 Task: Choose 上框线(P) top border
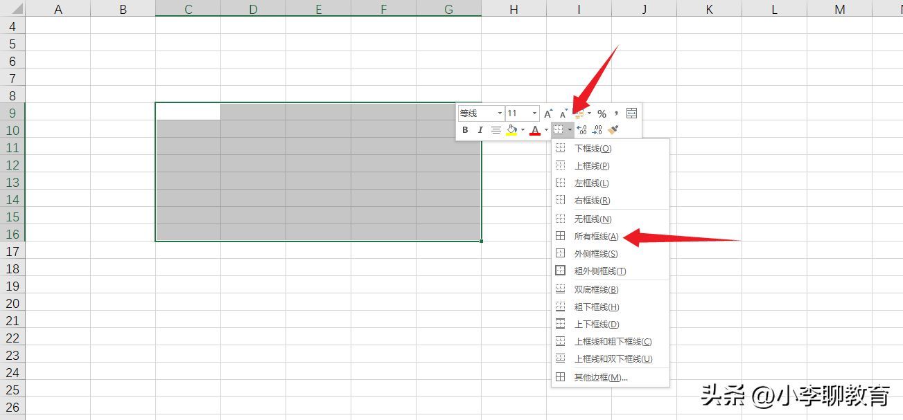point(611,165)
